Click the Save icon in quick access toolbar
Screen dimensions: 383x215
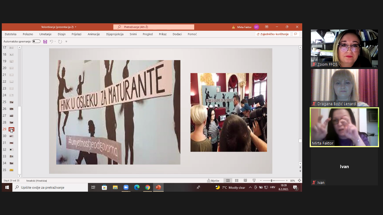pos(45,42)
